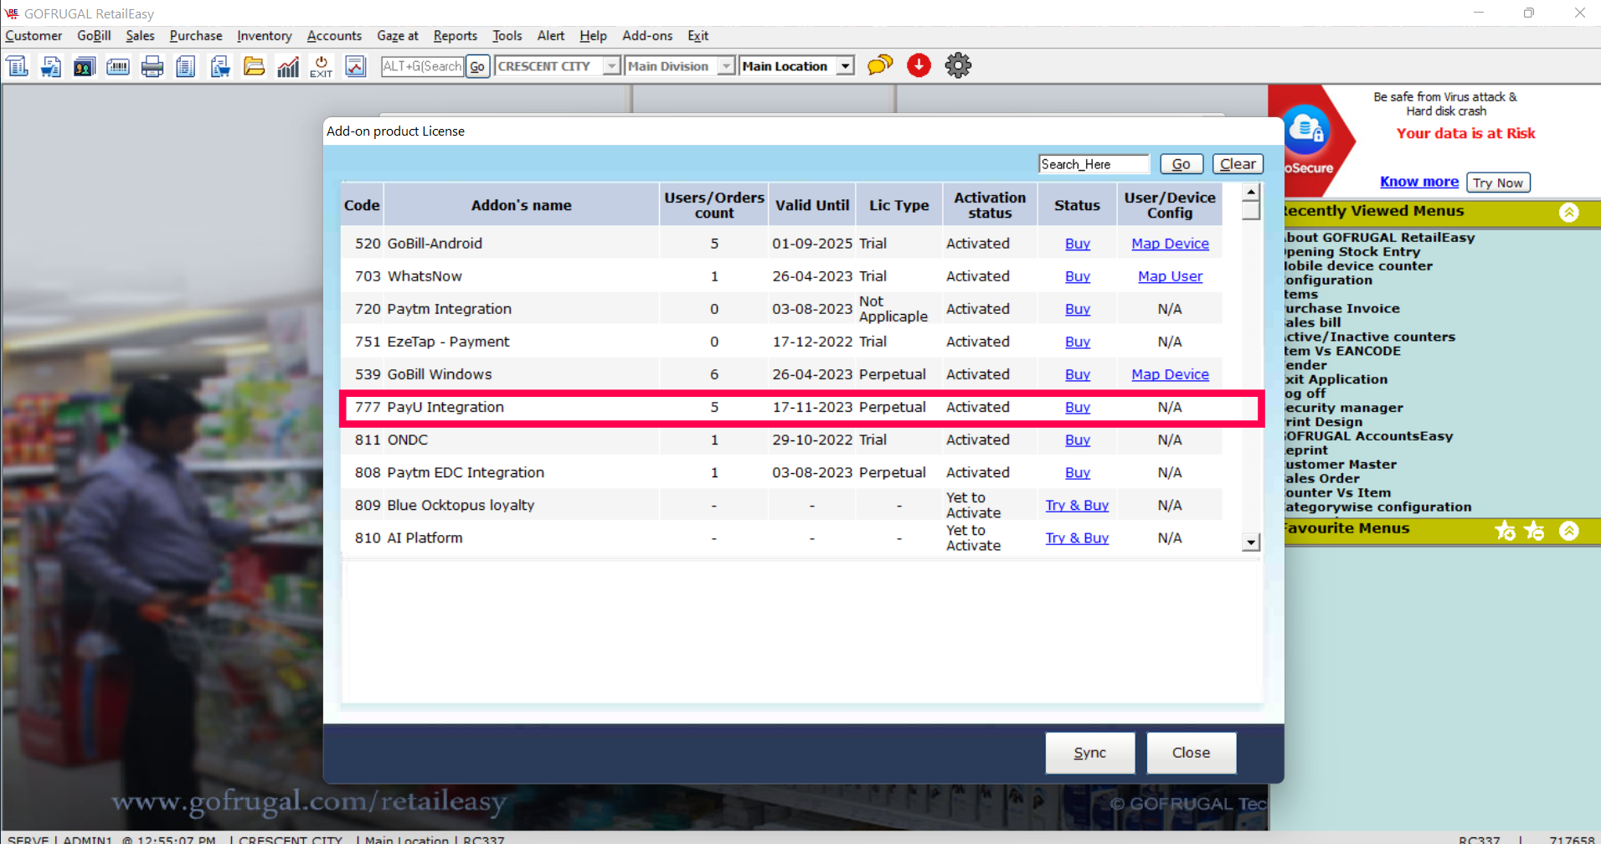Click the shopping cart bill toolbar icon
The image size is (1601, 844).
coord(50,66)
